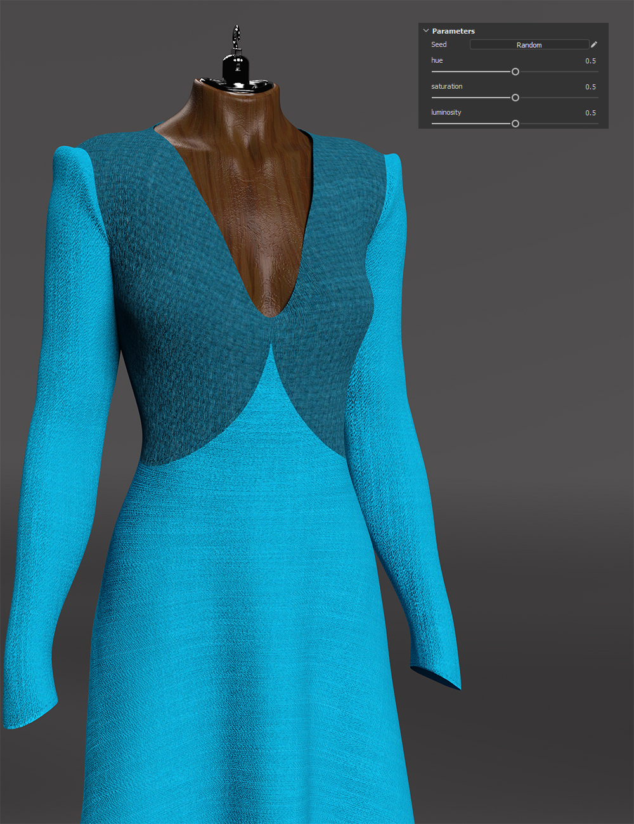The height and width of the screenshot is (824, 634).
Task: Click the saturation value reading 0.5
Action: click(590, 87)
